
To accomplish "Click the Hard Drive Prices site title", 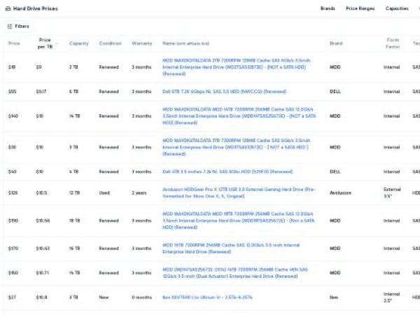I will tap(36, 8).
